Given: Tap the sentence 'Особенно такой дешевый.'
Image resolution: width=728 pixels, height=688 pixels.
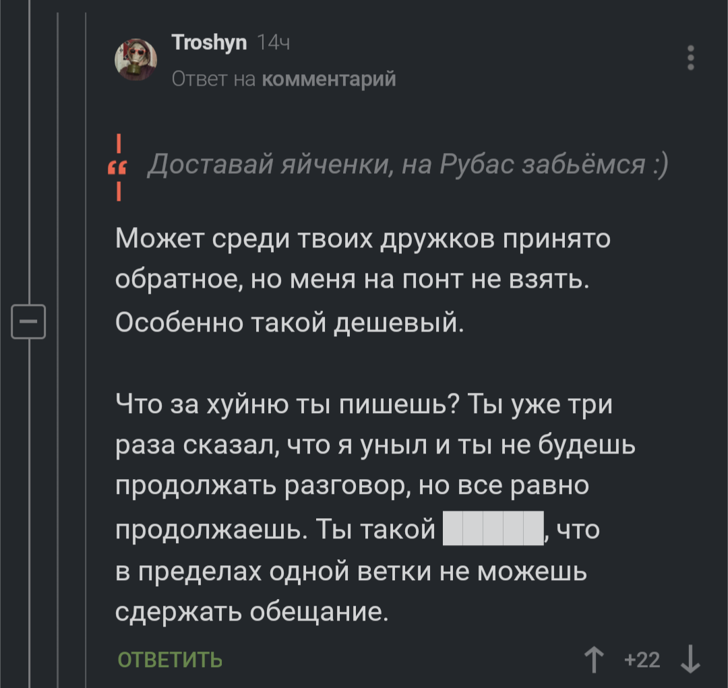Looking at the screenshot, I should pyautogui.click(x=290, y=323).
